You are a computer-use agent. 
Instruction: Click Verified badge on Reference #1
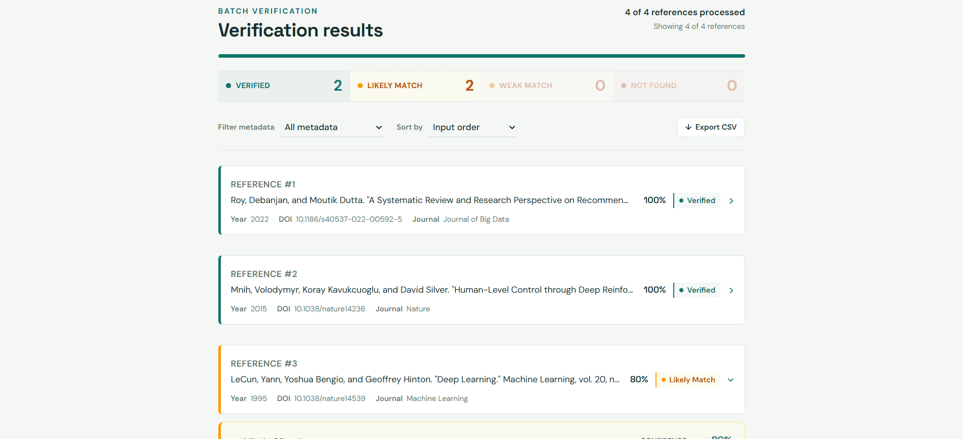(x=697, y=201)
